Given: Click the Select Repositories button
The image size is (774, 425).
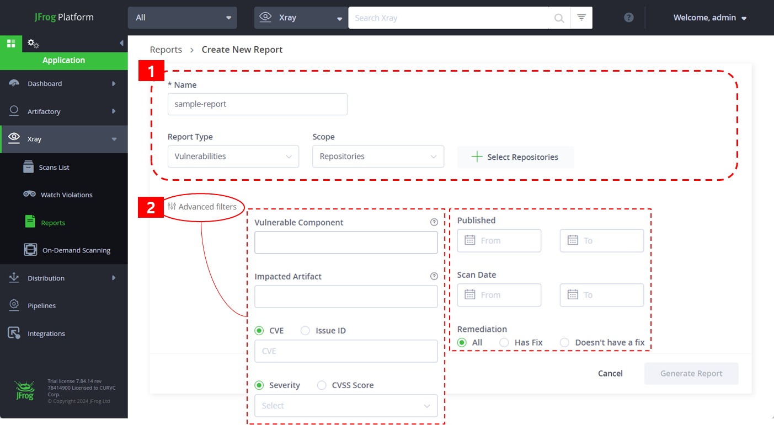Looking at the screenshot, I should point(515,157).
